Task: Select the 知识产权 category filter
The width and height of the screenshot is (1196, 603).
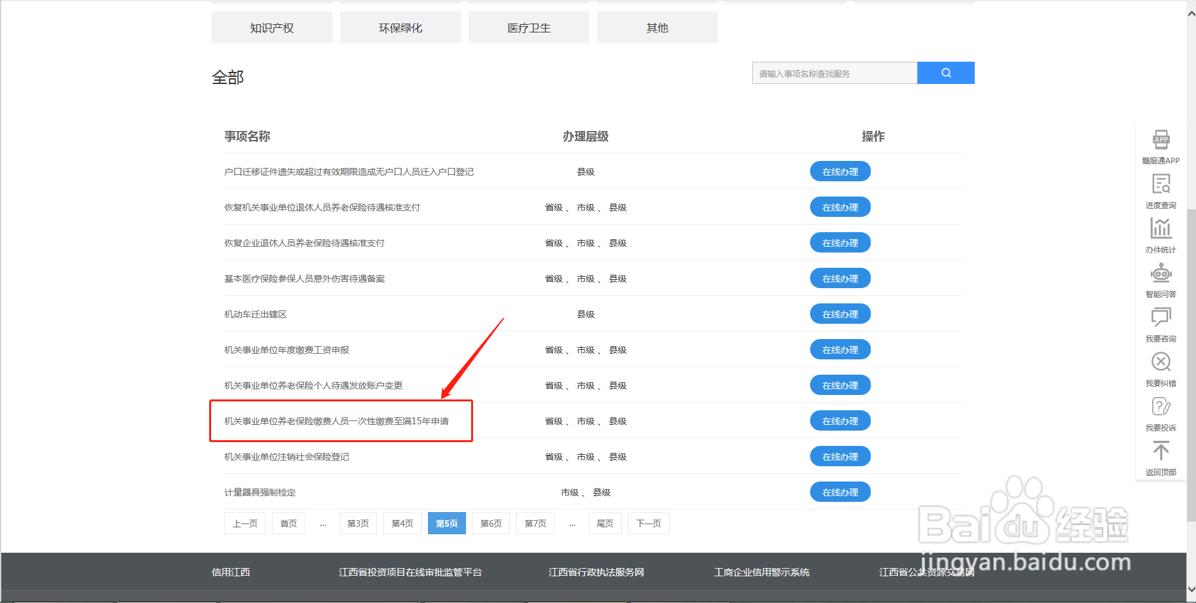Action: click(x=272, y=27)
